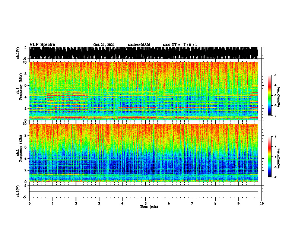The image size is (295, 228).
Task: Click the "3" tick on the Time axis
Action: tap(99, 203)
